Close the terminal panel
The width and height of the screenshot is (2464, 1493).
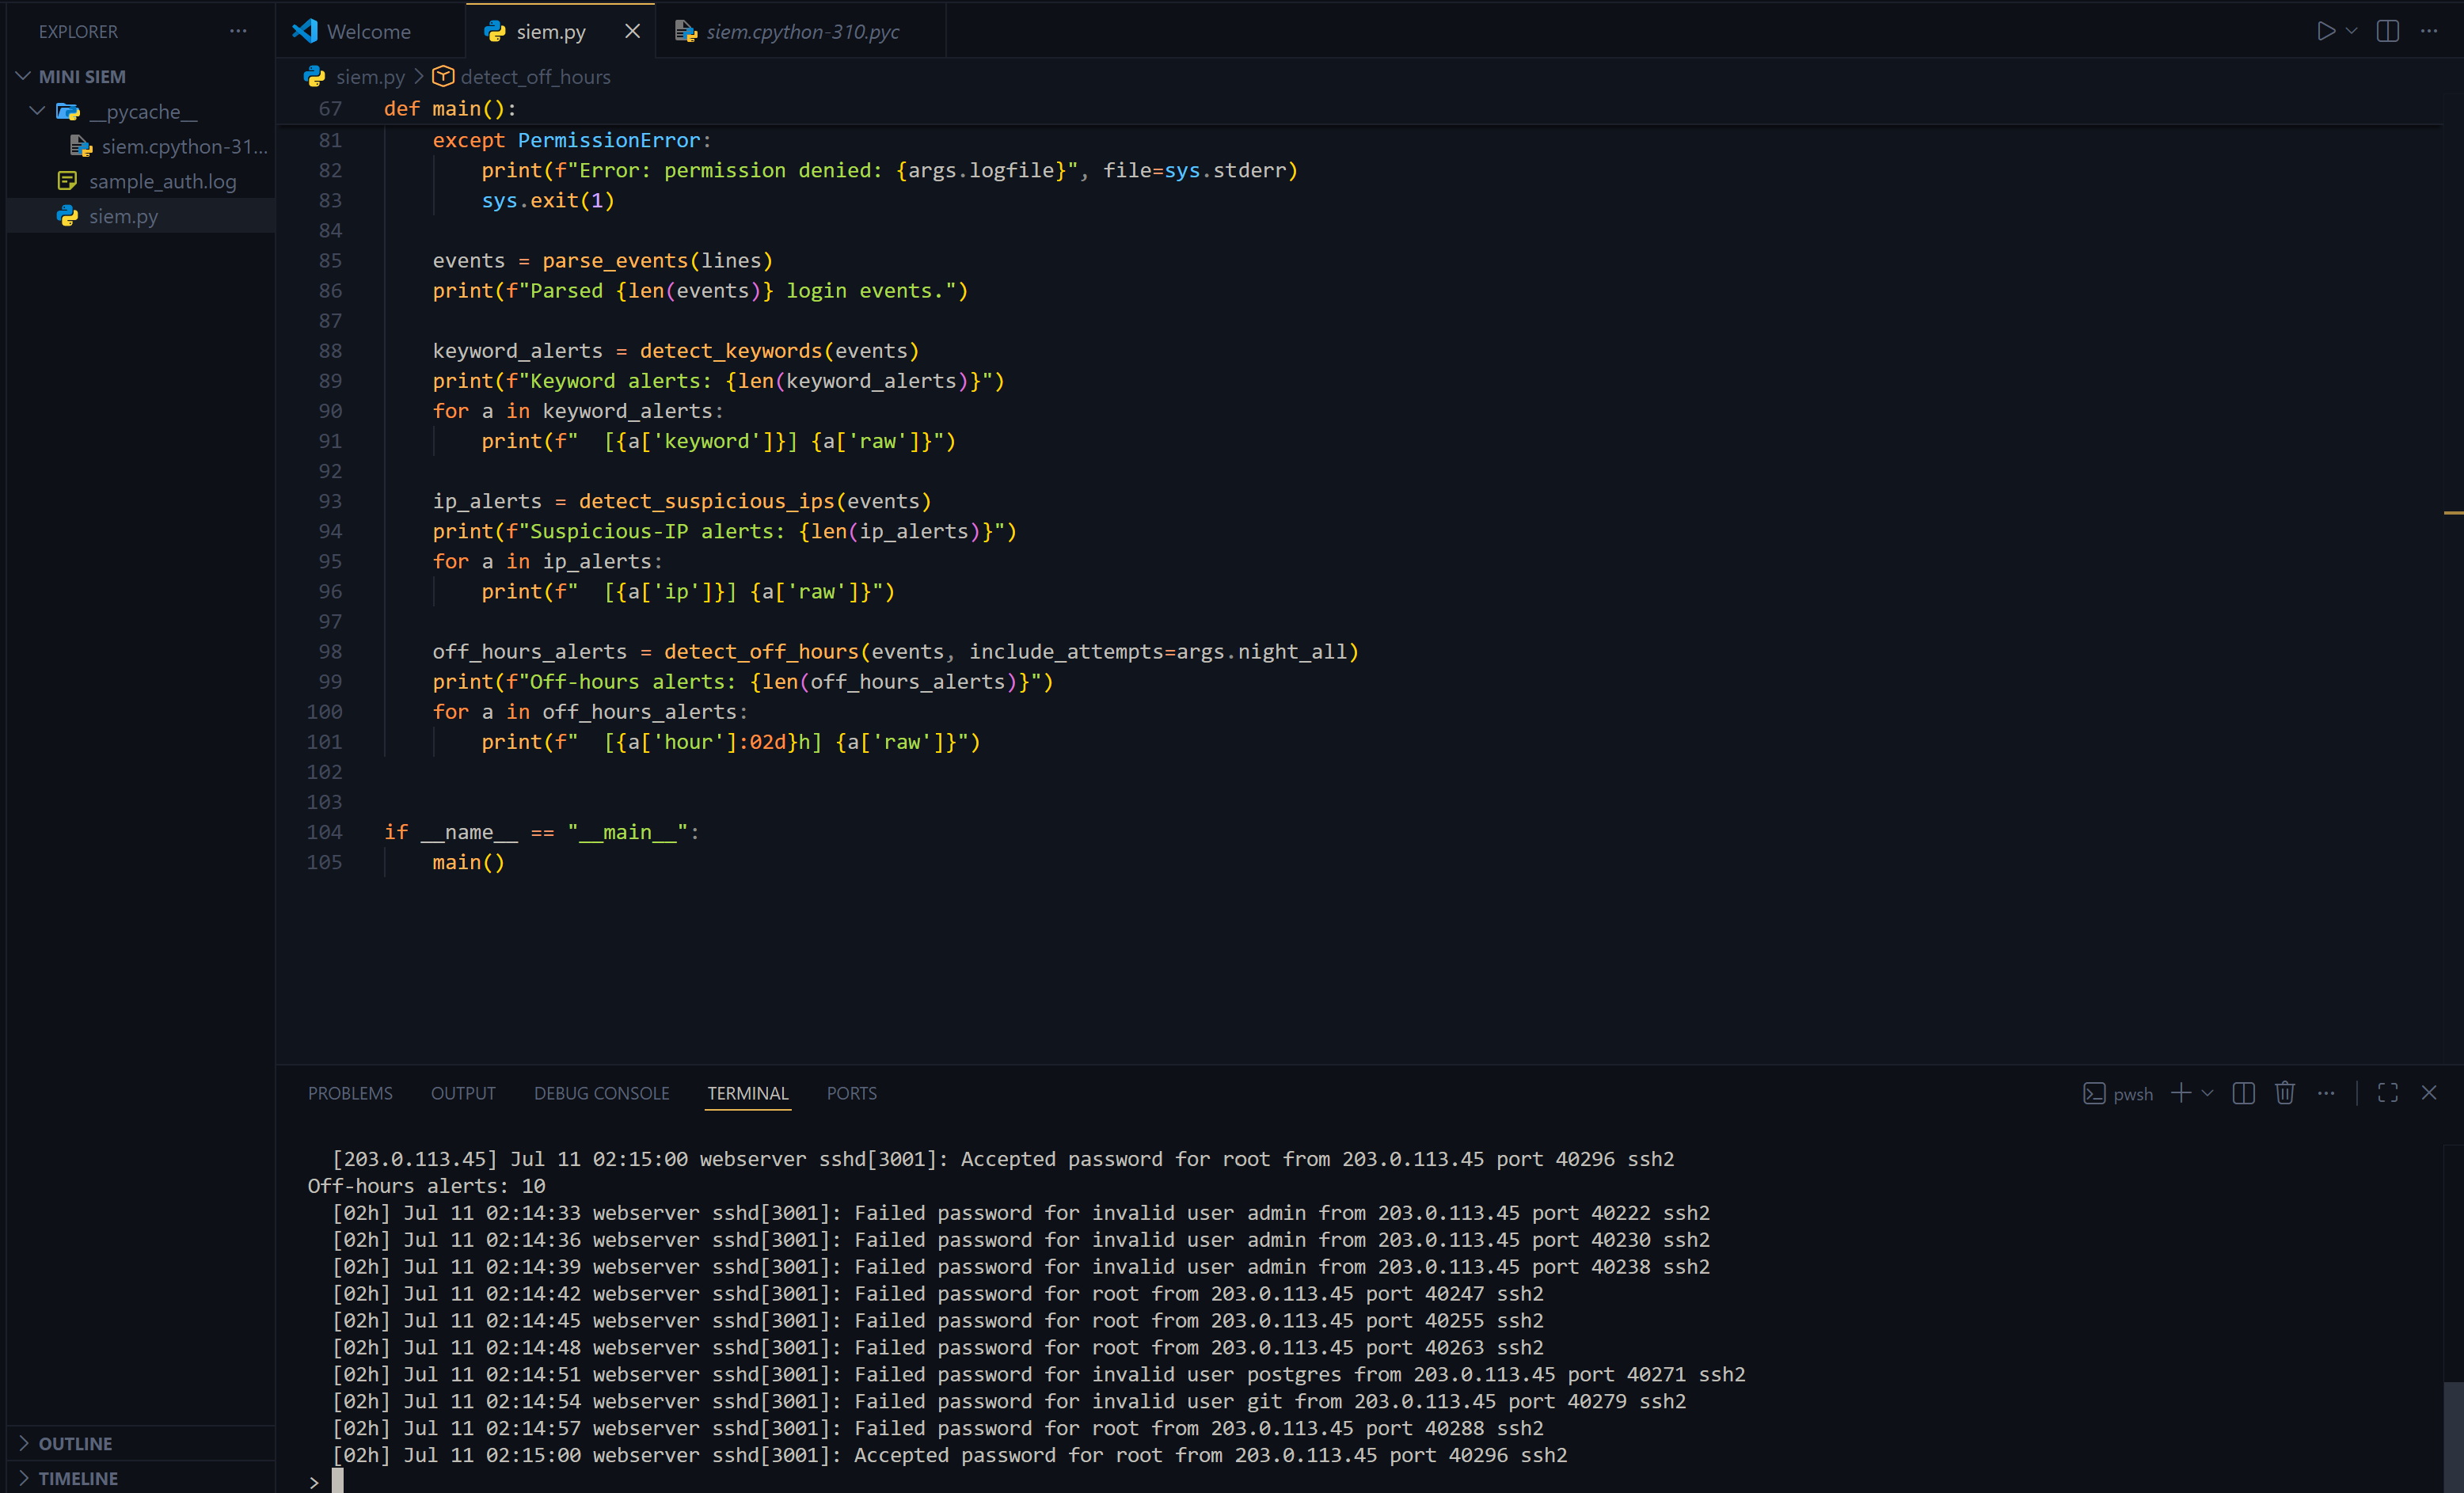pos(2429,1093)
